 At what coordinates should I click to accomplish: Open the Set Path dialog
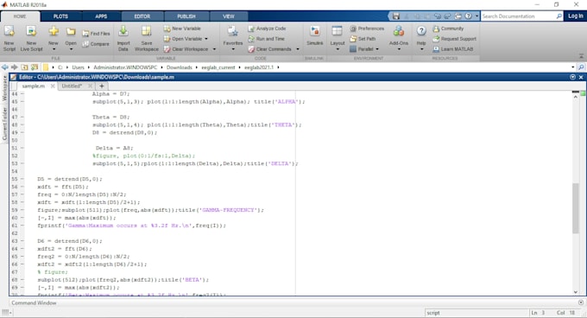363,39
